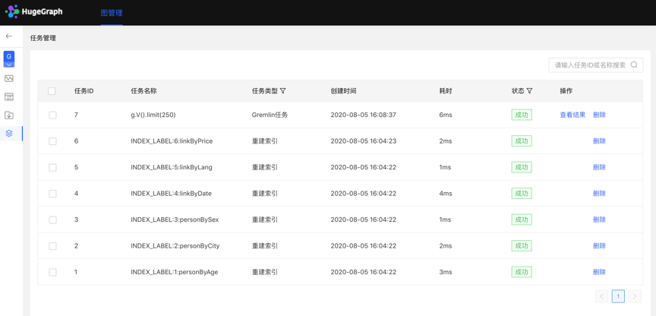The image size is (656, 316).
Task: Select page 1 in pagination
Action: coord(618,296)
